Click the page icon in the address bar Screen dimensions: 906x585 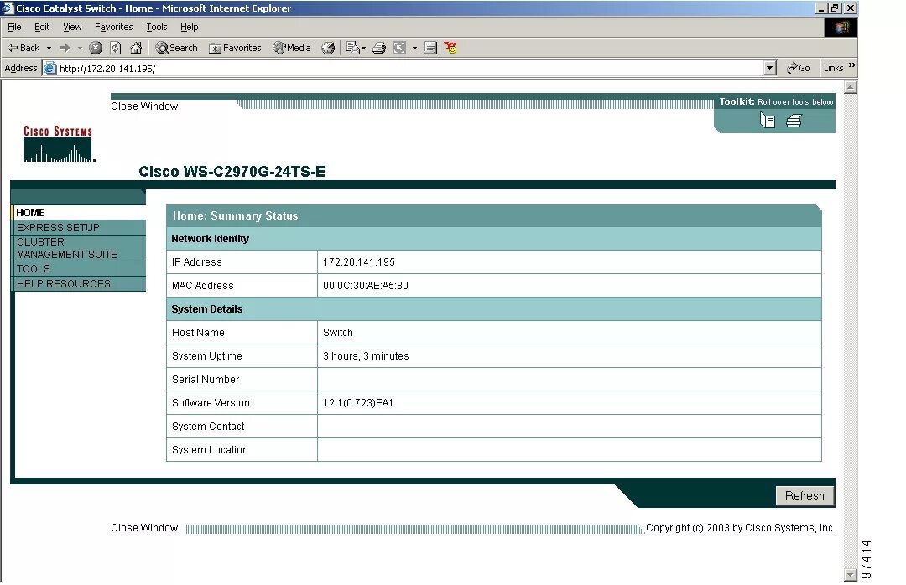tap(50, 68)
